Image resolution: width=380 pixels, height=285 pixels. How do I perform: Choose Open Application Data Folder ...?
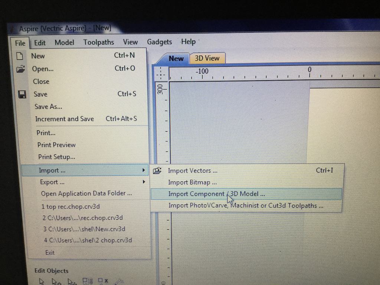click(86, 193)
